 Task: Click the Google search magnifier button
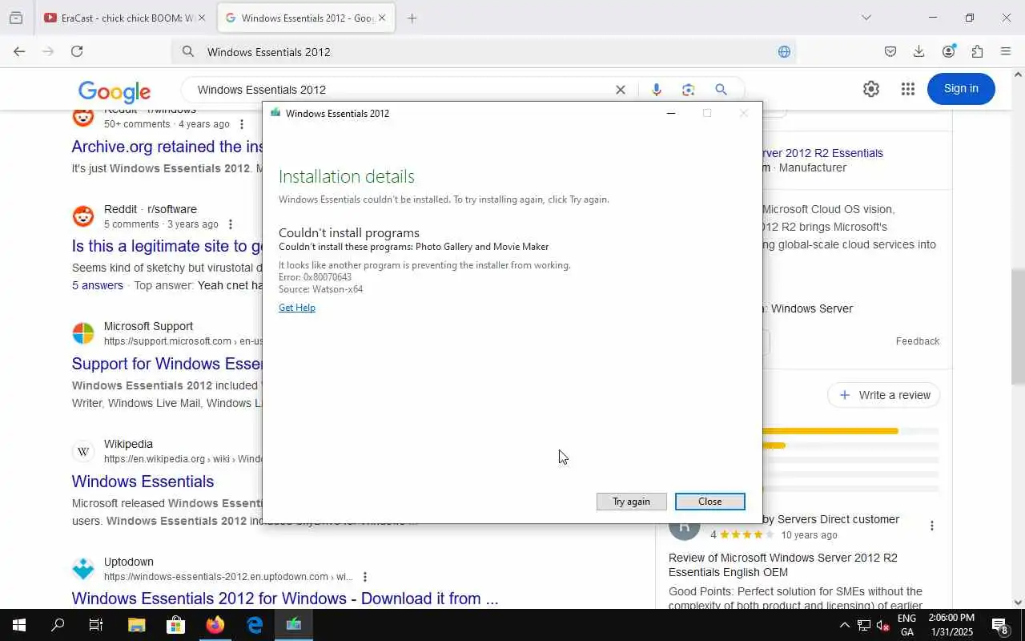pyautogui.click(x=721, y=90)
